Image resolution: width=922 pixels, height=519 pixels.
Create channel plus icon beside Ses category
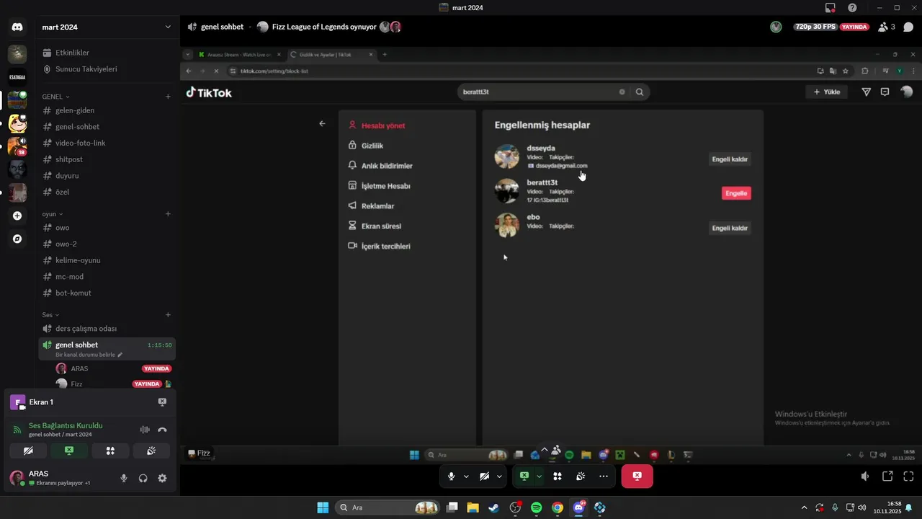tap(168, 315)
